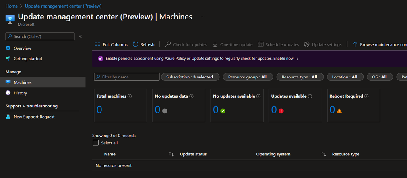
Task: Sort by Operating system column arrows
Action: pos(323,154)
